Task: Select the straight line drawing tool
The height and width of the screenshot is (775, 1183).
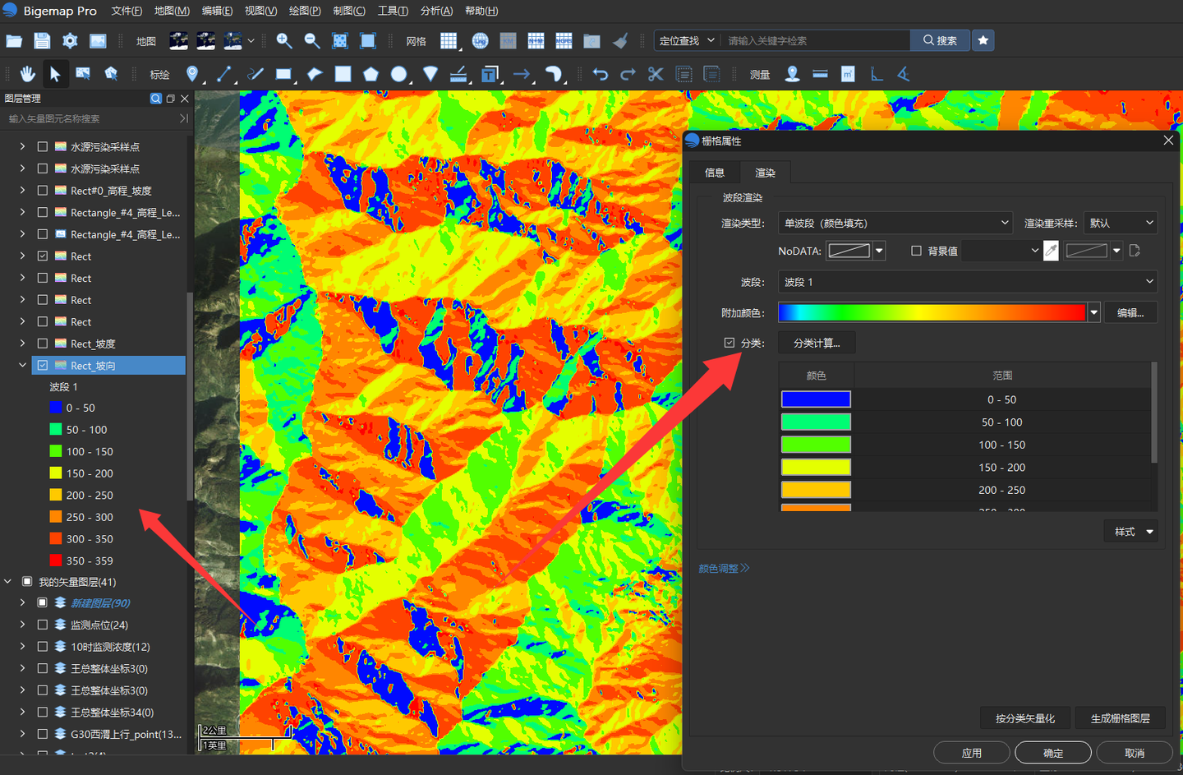Action: [223, 74]
